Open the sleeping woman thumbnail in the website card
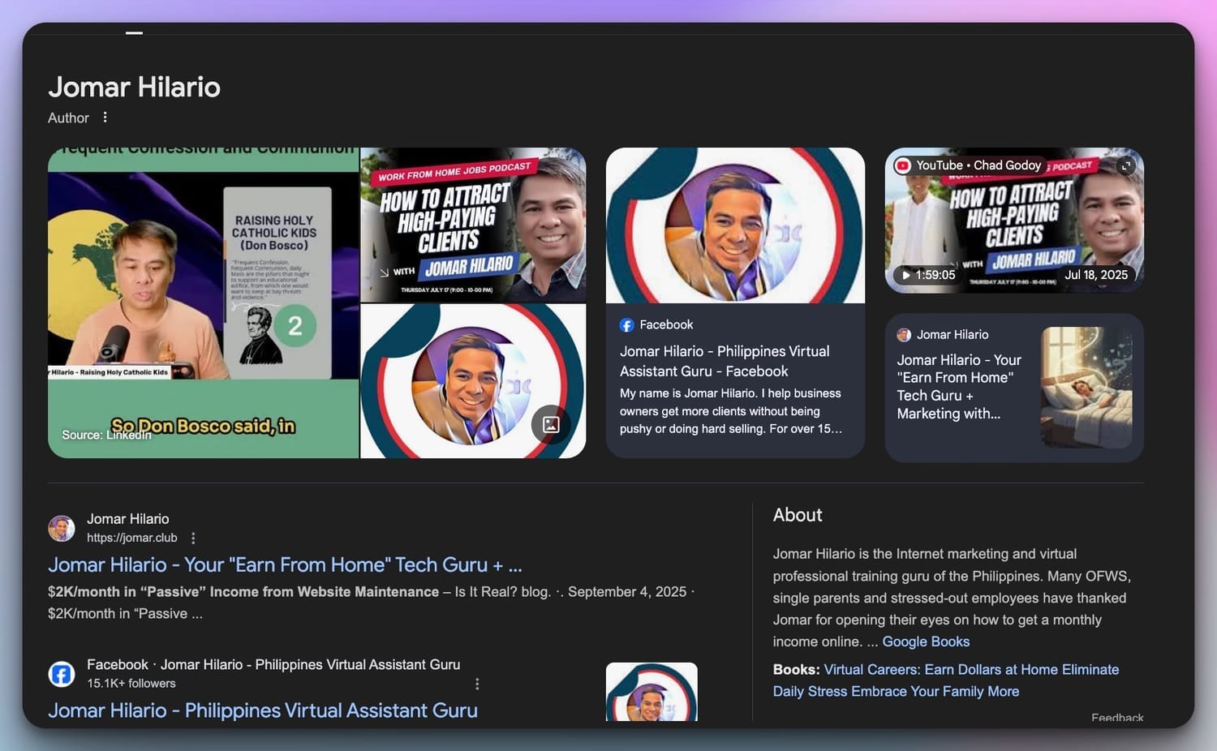The width and height of the screenshot is (1217, 751). click(x=1086, y=388)
